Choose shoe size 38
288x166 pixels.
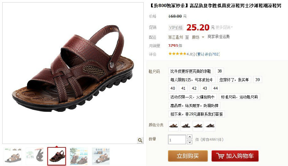coord(220,71)
